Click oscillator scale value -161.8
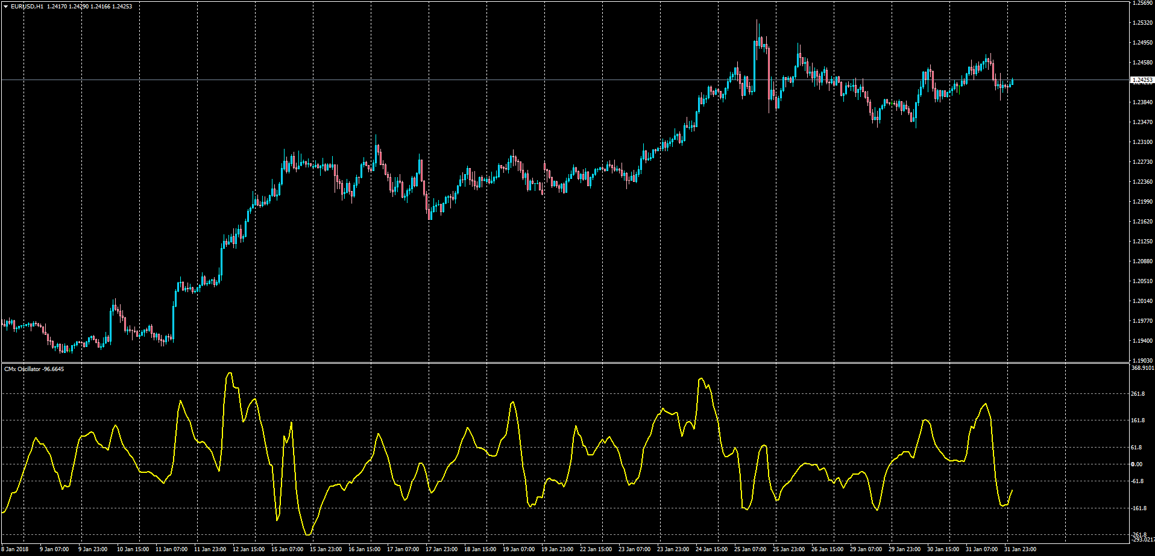The height and width of the screenshot is (556, 1155). click(1138, 508)
